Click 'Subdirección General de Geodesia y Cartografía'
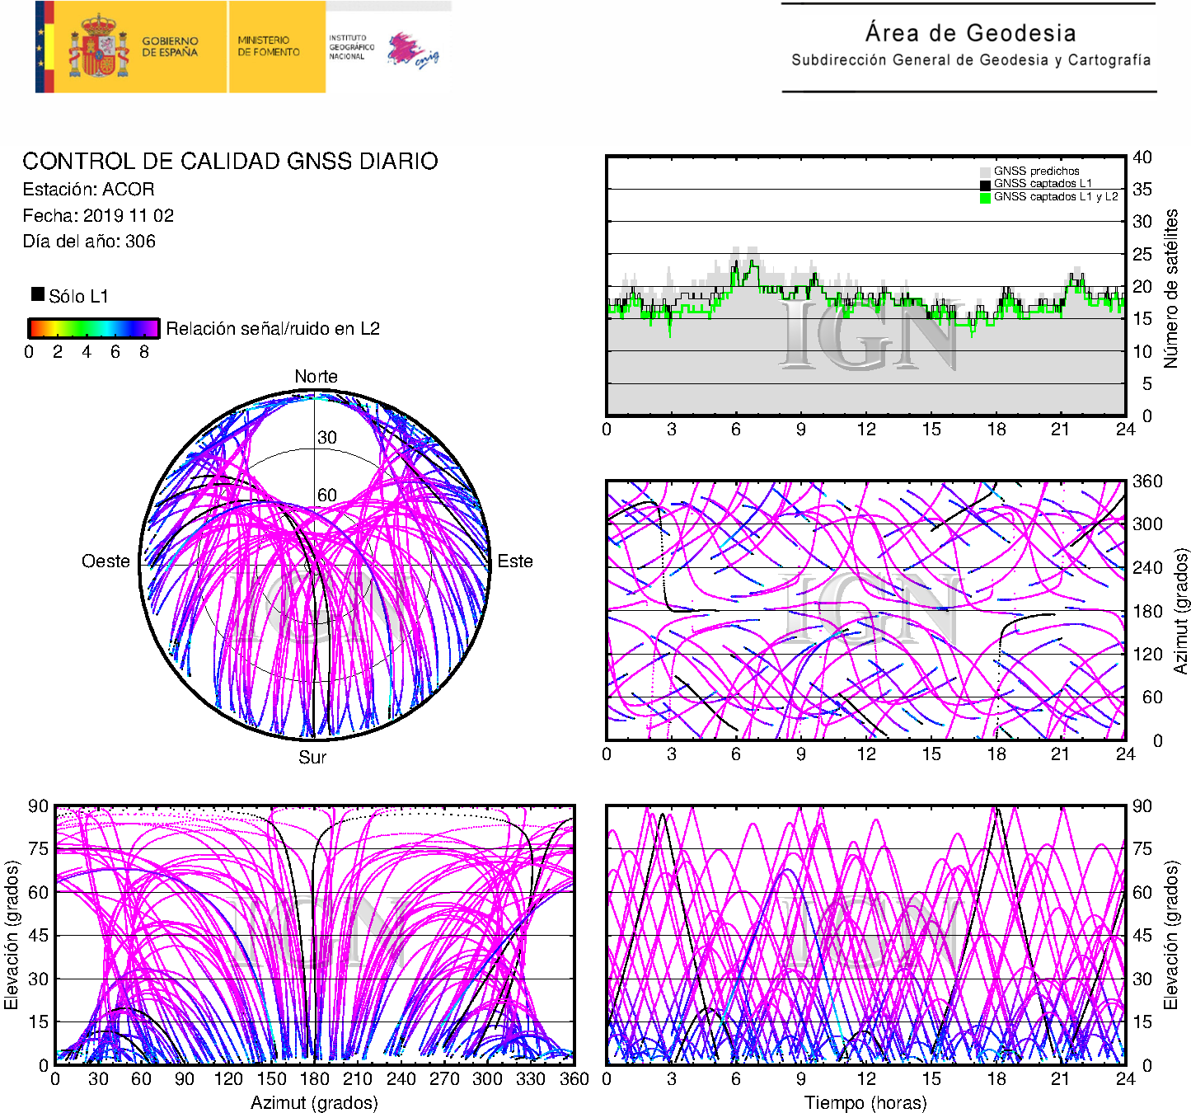This screenshot has width=1191, height=1113. click(971, 60)
